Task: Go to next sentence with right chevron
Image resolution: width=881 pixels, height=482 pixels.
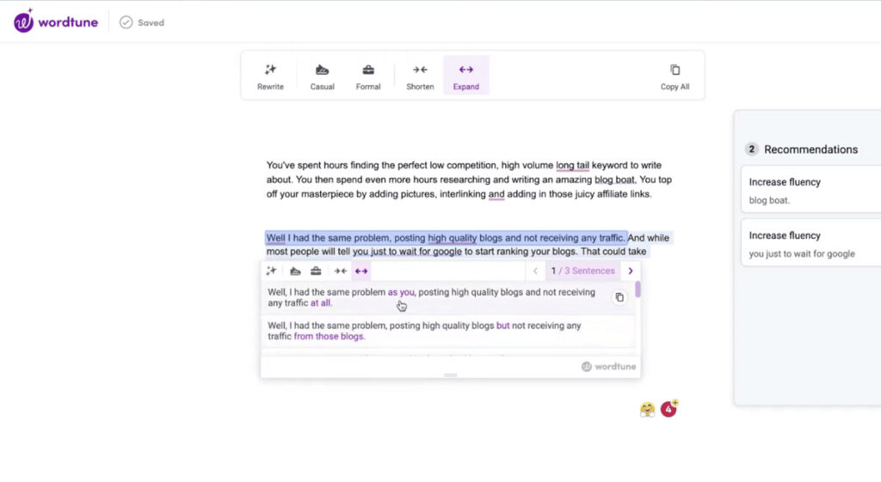Action: tap(631, 271)
